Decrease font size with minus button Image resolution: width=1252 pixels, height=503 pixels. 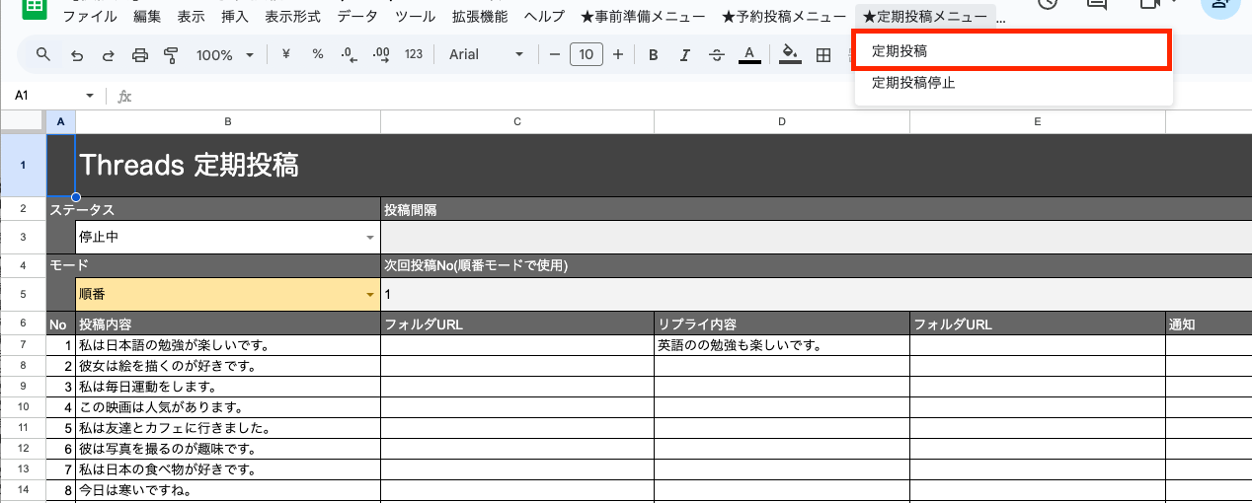[555, 54]
